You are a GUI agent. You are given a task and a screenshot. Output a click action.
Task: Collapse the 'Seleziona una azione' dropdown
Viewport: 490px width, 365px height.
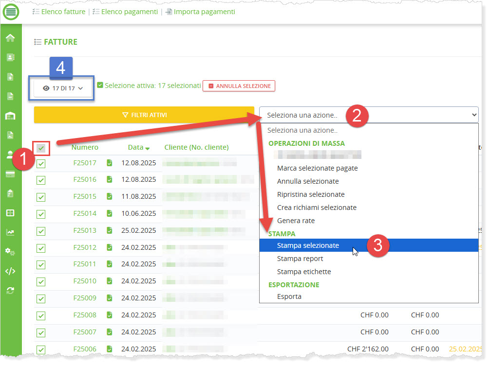[x=369, y=115]
